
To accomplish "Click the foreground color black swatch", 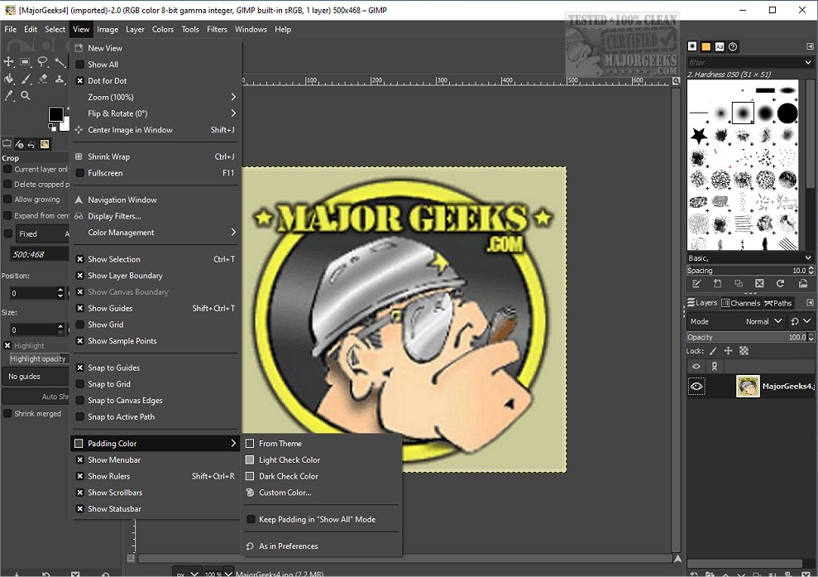I will tap(55, 114).
